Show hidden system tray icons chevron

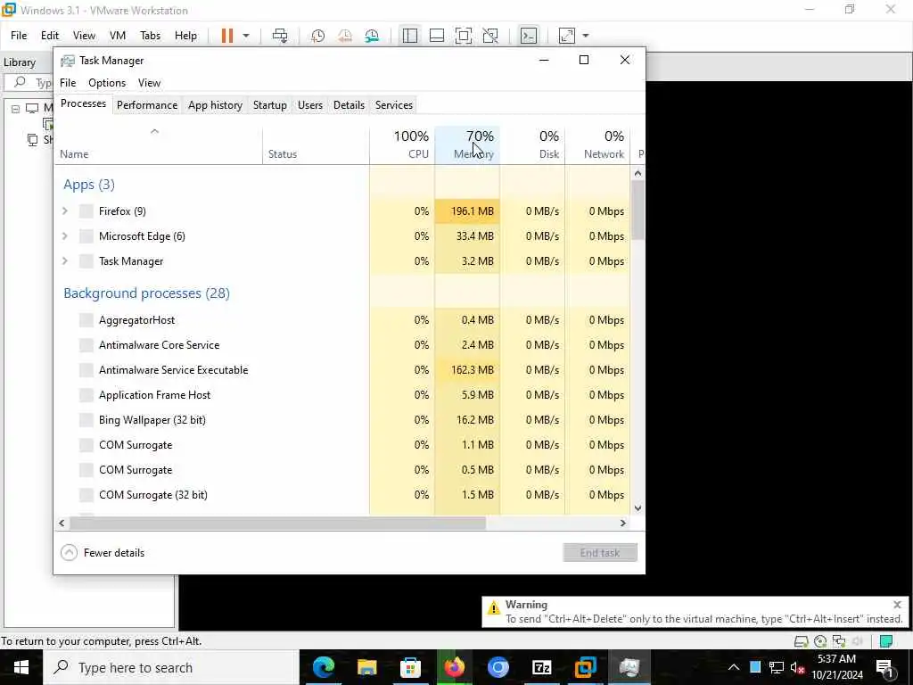pos(734,667)
